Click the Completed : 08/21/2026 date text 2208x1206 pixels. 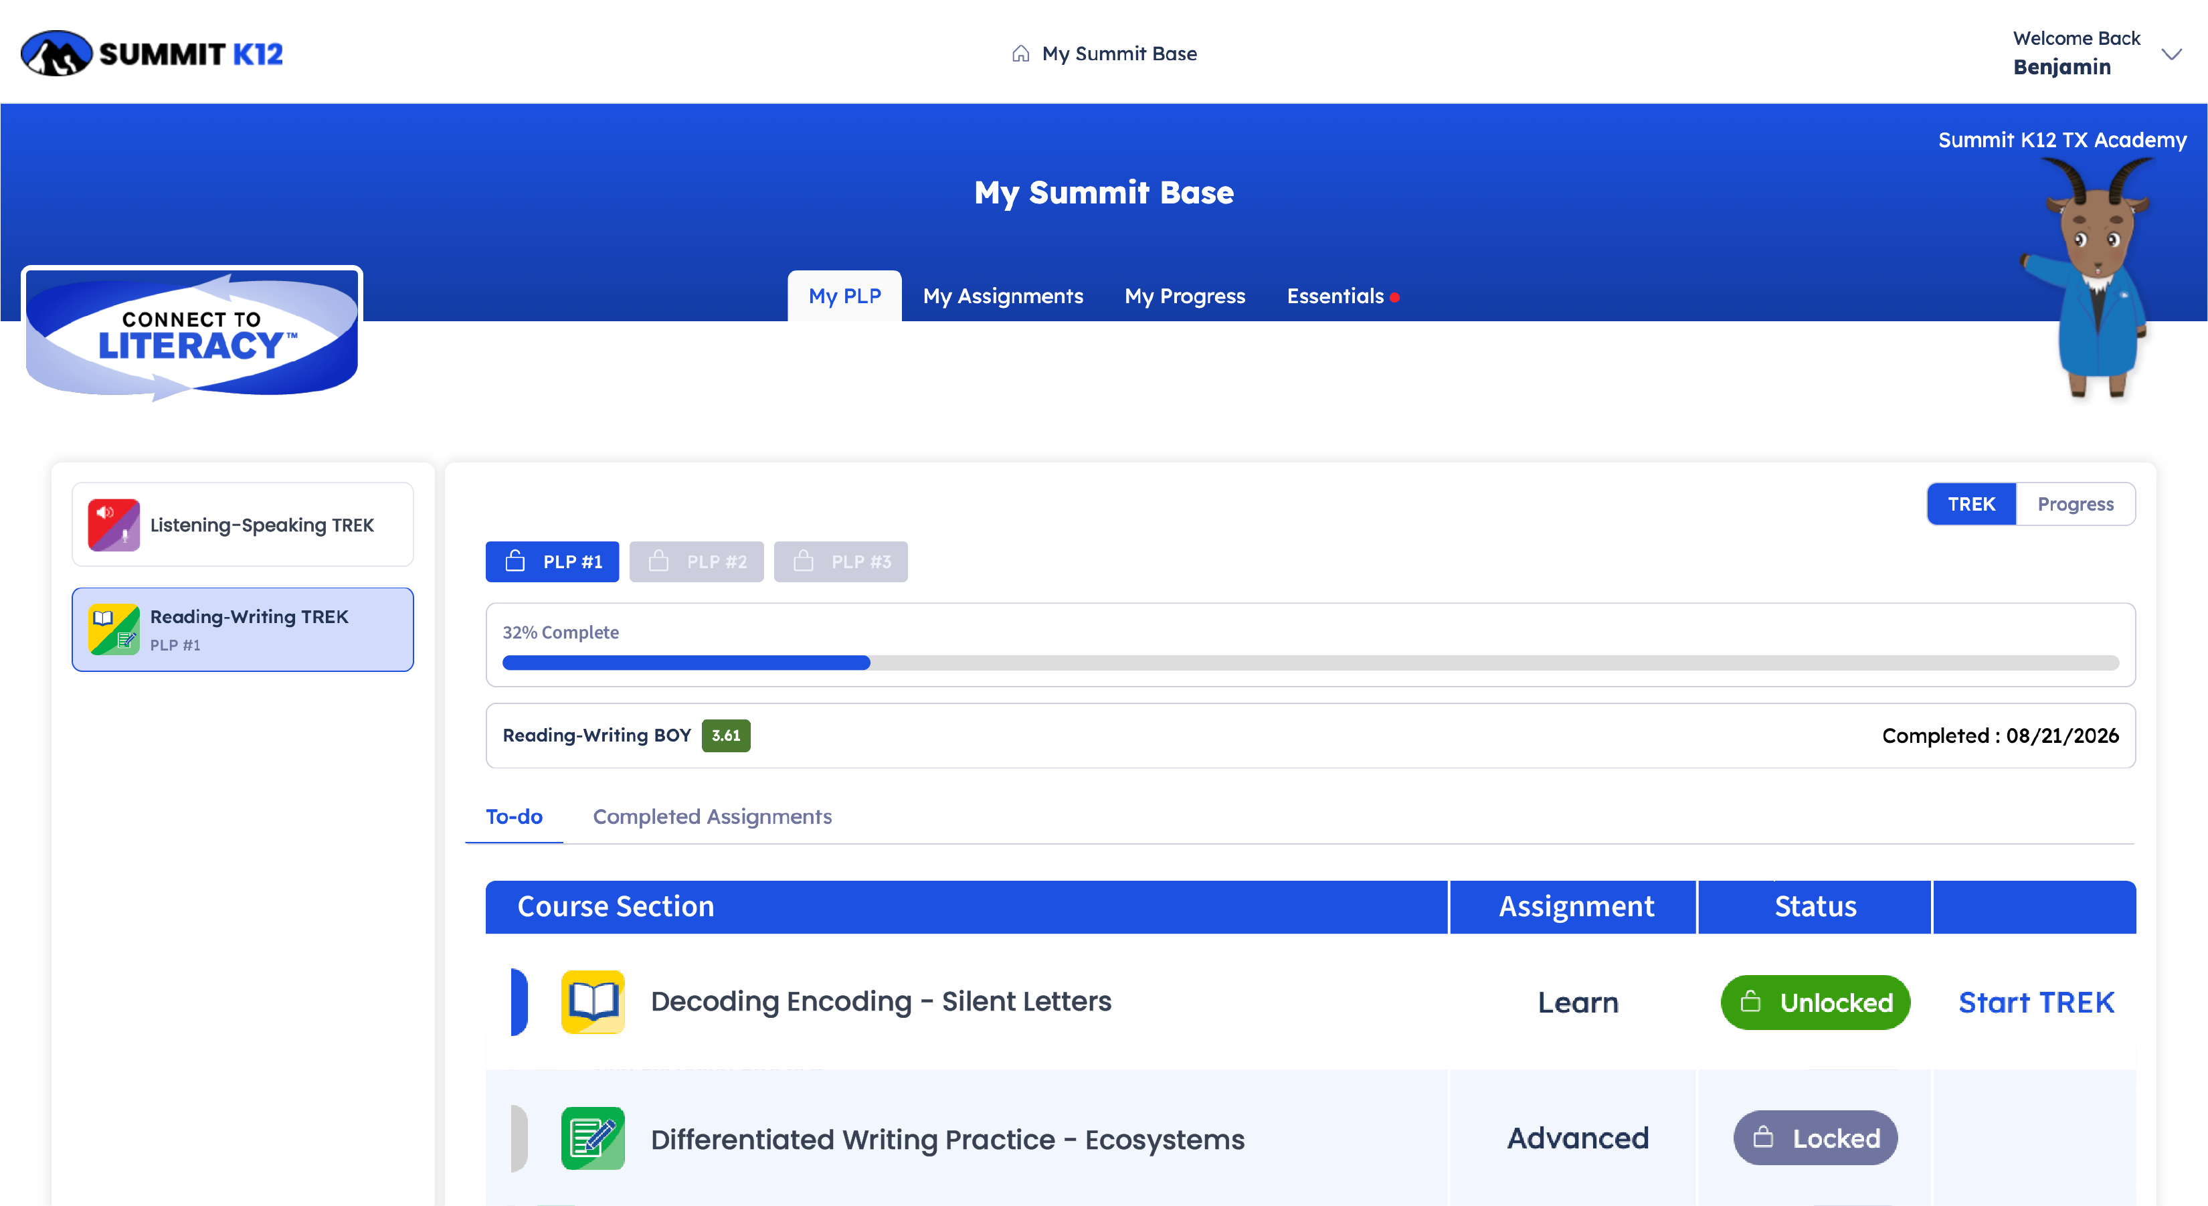[x=2000, y=736]
